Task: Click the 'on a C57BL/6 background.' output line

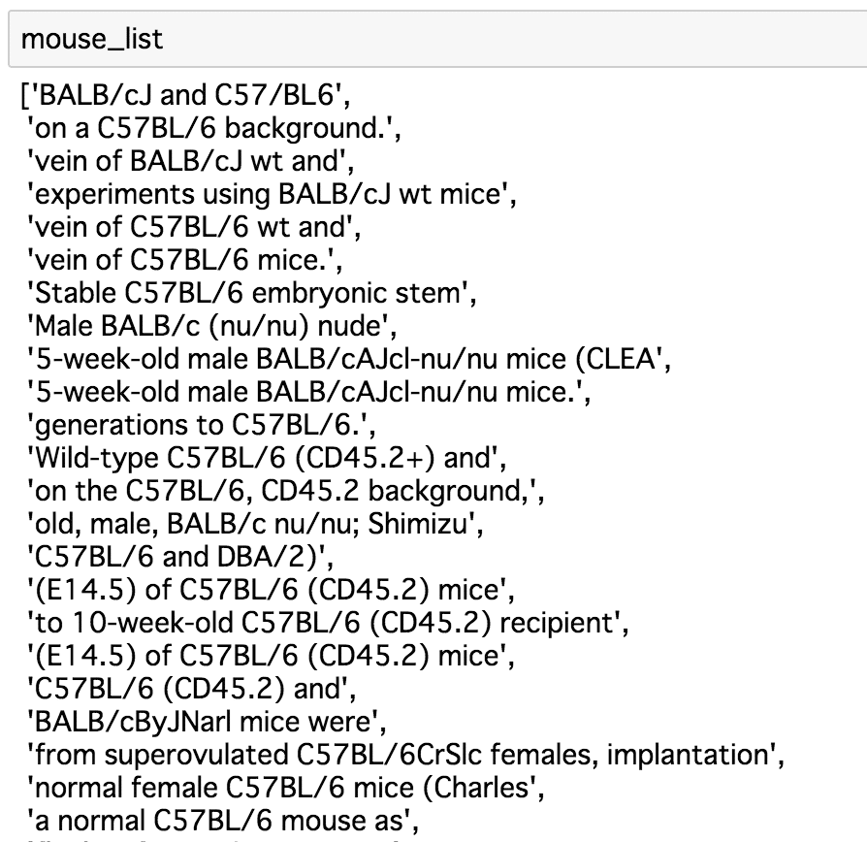Action: [213, 128]
